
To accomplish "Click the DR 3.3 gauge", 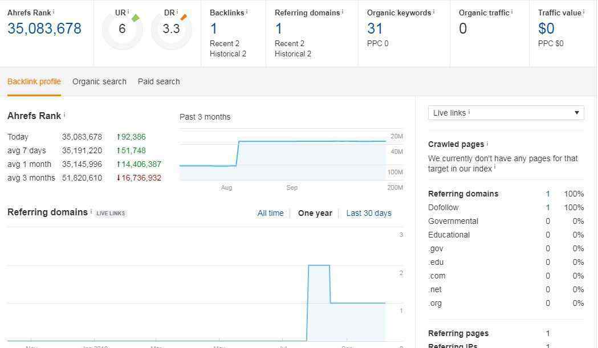I will click(x=171, y=30).
